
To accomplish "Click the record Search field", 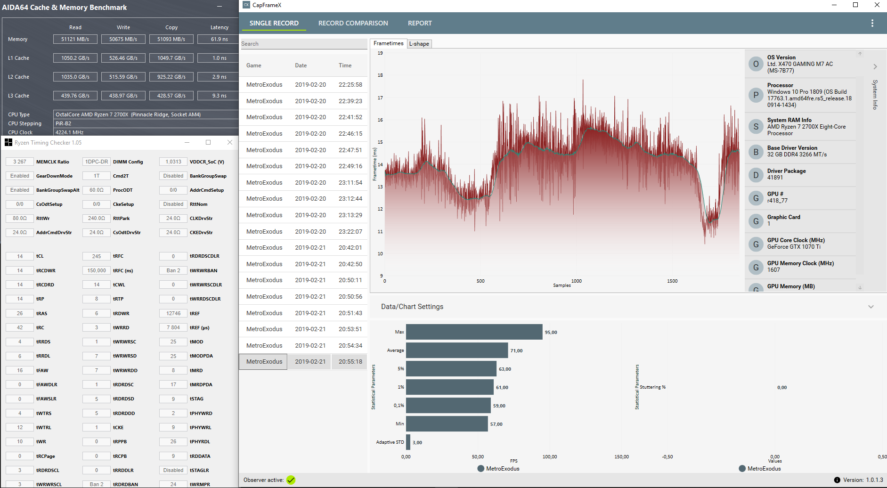I will pyautogui.click(x=304, y=44).
